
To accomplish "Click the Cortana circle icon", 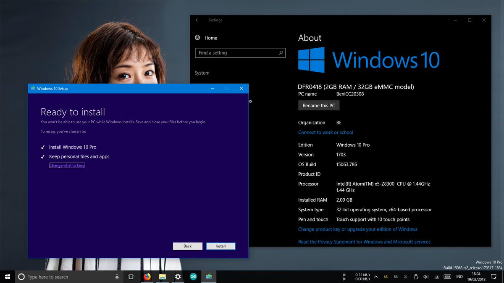I will tap(21, 277).
